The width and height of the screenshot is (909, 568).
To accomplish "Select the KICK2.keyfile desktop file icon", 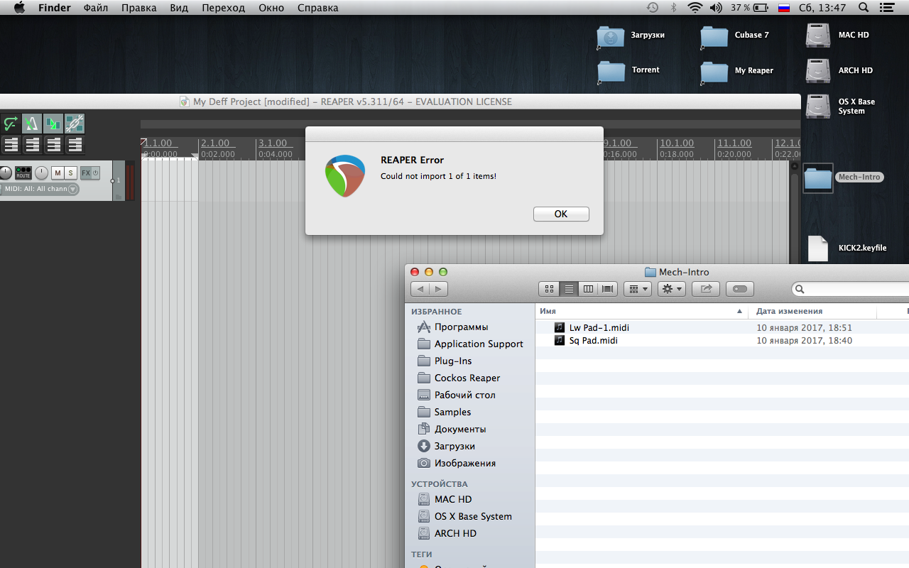I will point(818,248).
